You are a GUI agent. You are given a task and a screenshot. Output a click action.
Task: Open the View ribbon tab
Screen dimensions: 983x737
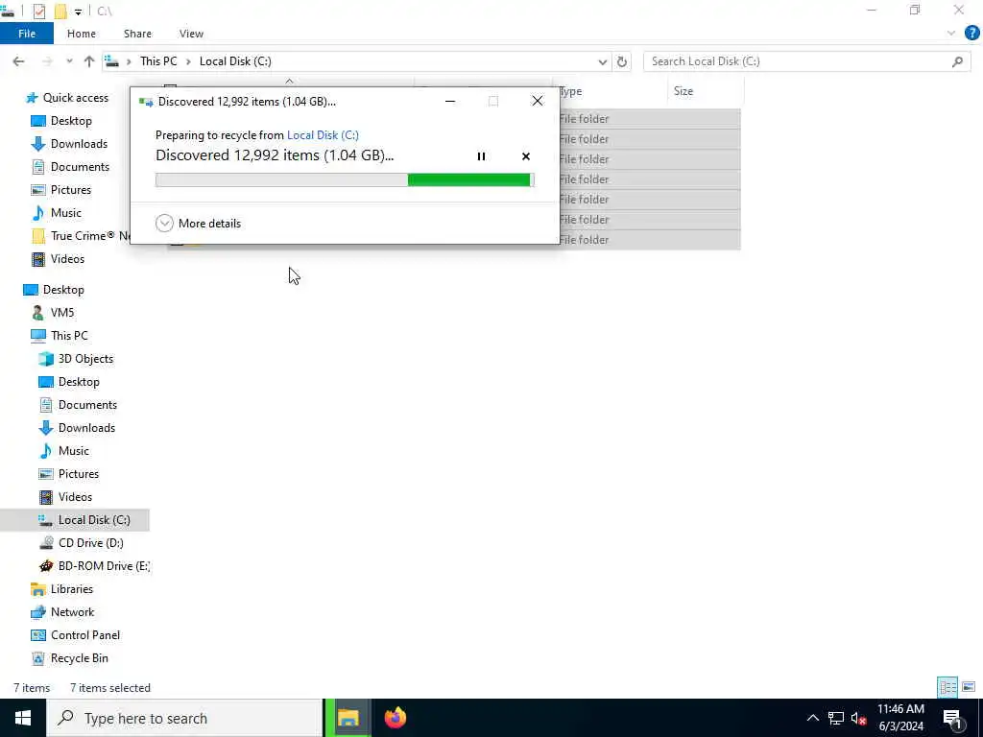(x=191, y=34)
